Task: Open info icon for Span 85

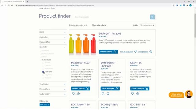Action: [x=138, y=94]
